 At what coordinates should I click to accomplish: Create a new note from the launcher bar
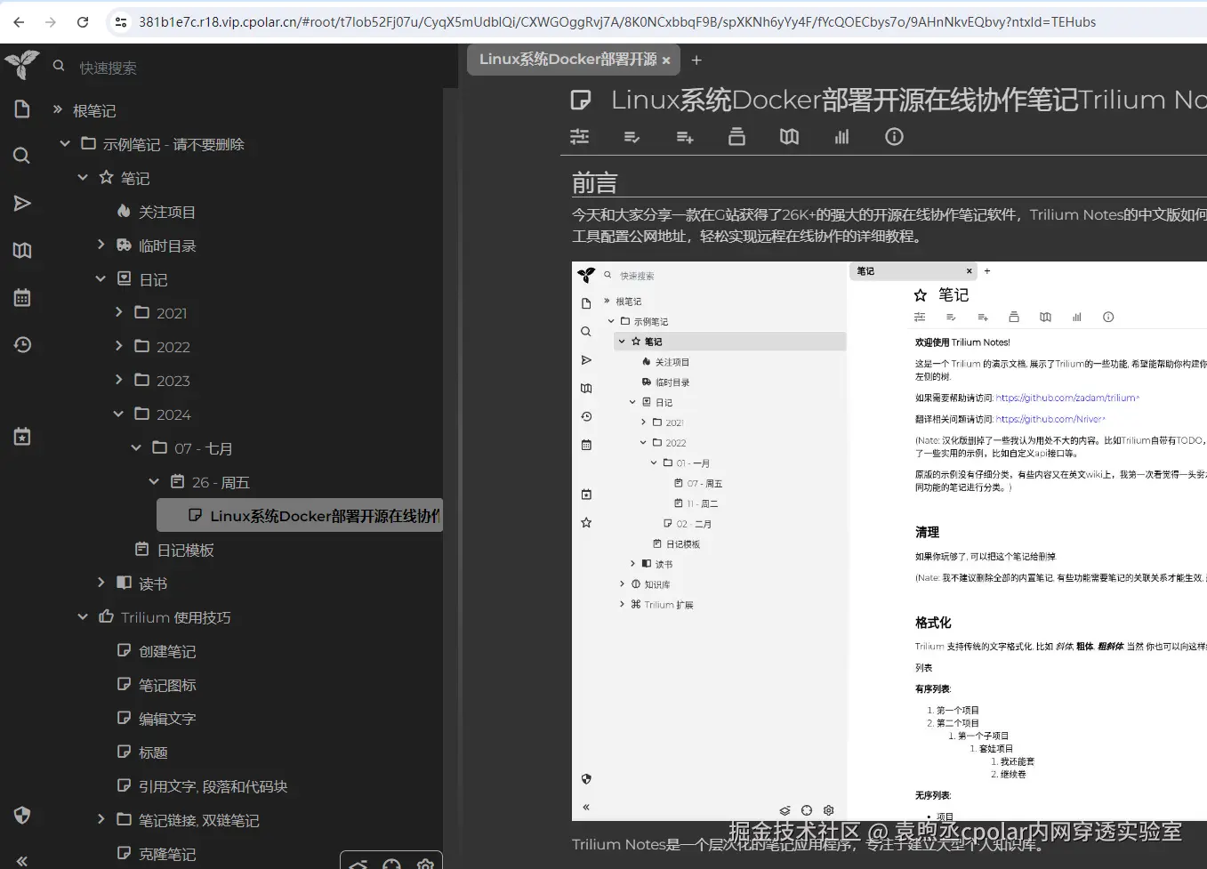coord(22,109)
